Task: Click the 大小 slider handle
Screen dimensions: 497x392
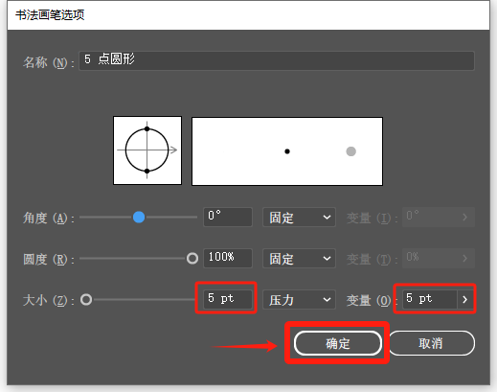Action: click(86, 299)
